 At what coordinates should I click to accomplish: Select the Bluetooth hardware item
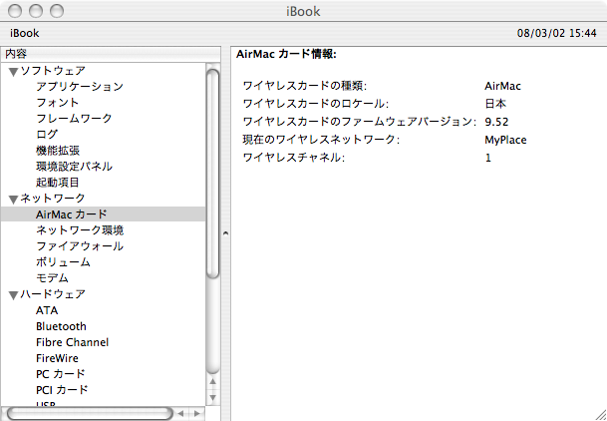(x=61, y=326)
